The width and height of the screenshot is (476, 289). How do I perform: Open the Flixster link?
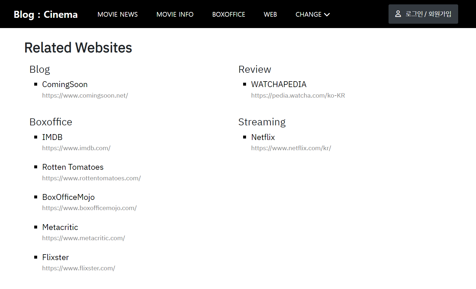pos(56,257)
